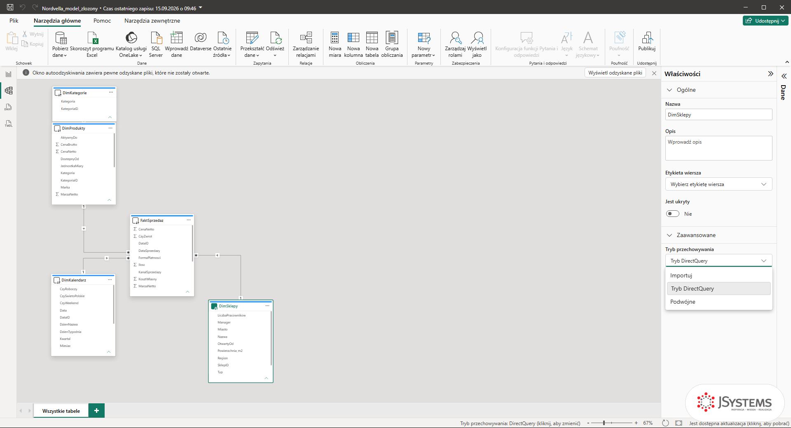Open Skoroszyt programu Excel data source
The image size is (791, 428).
[92, 44]
